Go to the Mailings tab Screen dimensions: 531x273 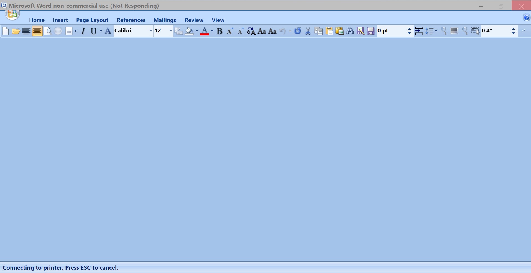165,20
